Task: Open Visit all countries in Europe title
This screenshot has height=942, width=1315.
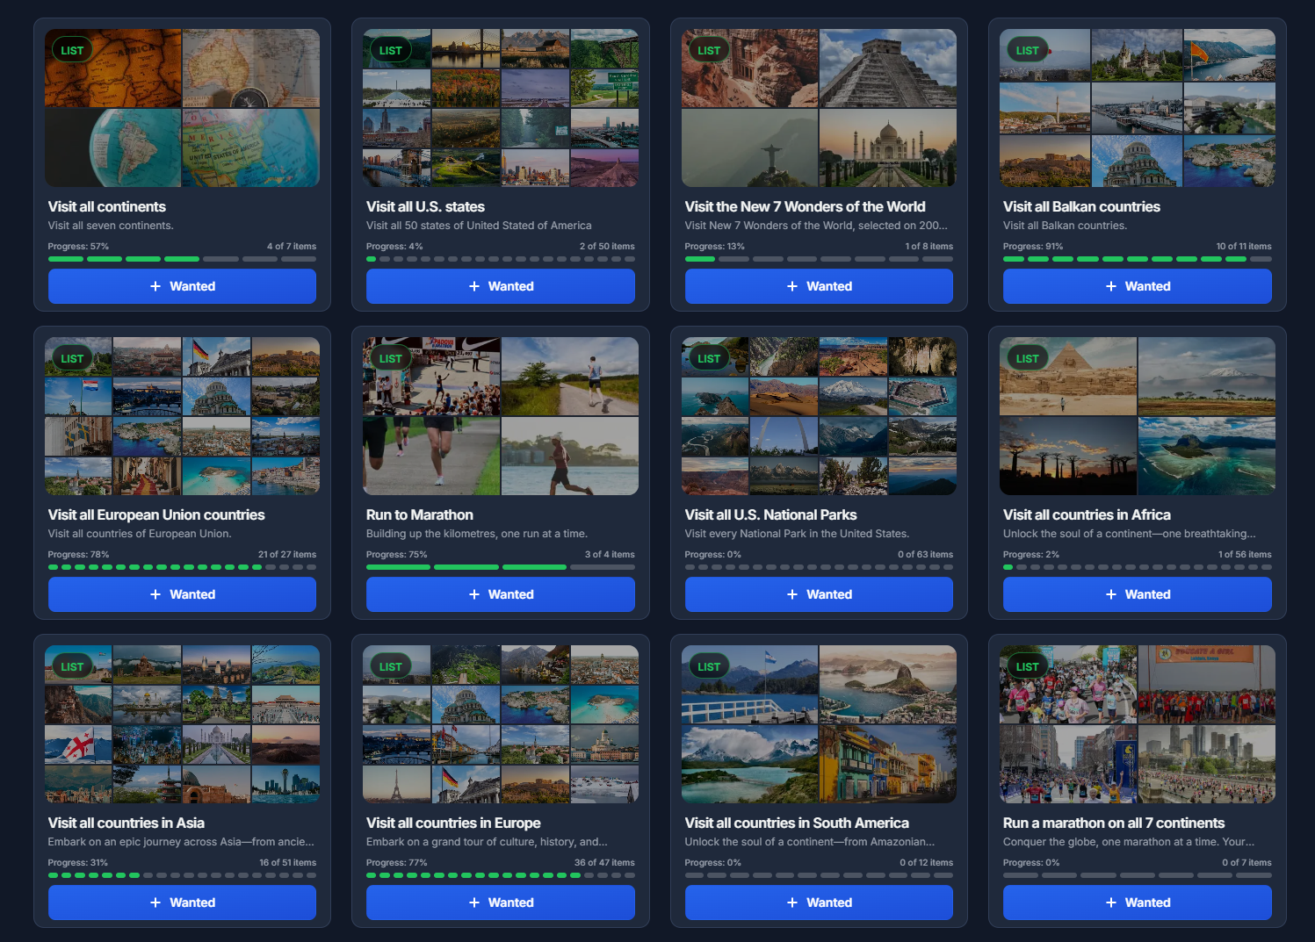Action: tap(453, 823)
